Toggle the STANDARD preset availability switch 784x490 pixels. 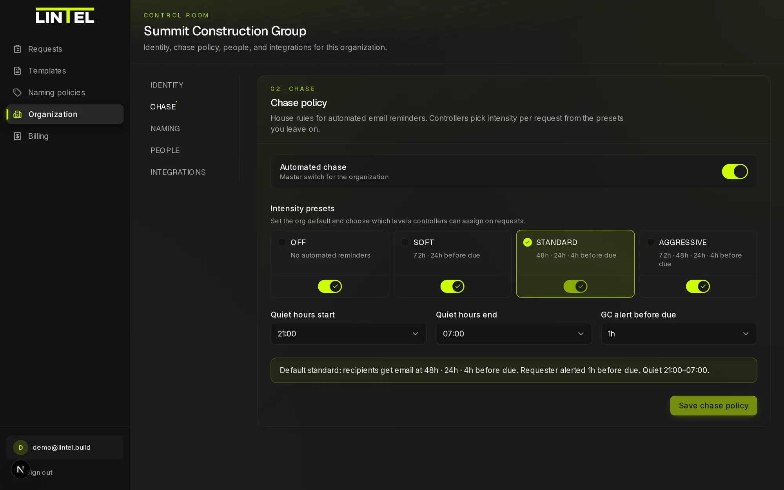coord(575,286)
